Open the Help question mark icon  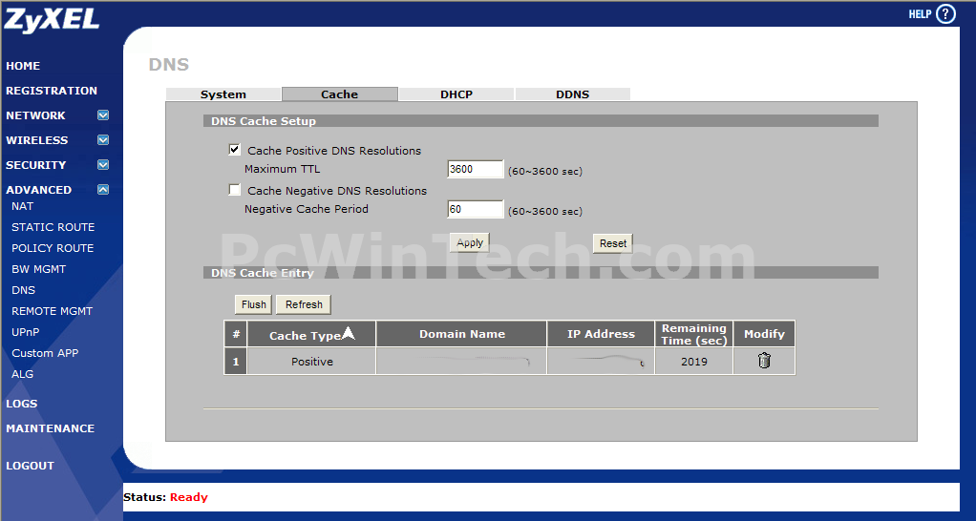945,13
